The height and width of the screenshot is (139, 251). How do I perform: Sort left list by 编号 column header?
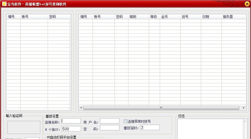tap(13, 17)
